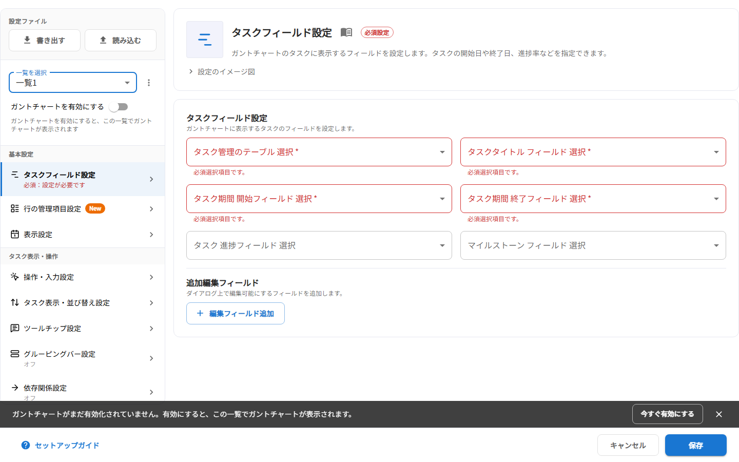Open タスク期間 開始フィールド 選択 dropdown
Screen dimensions: 739x462
click(319, 199)
